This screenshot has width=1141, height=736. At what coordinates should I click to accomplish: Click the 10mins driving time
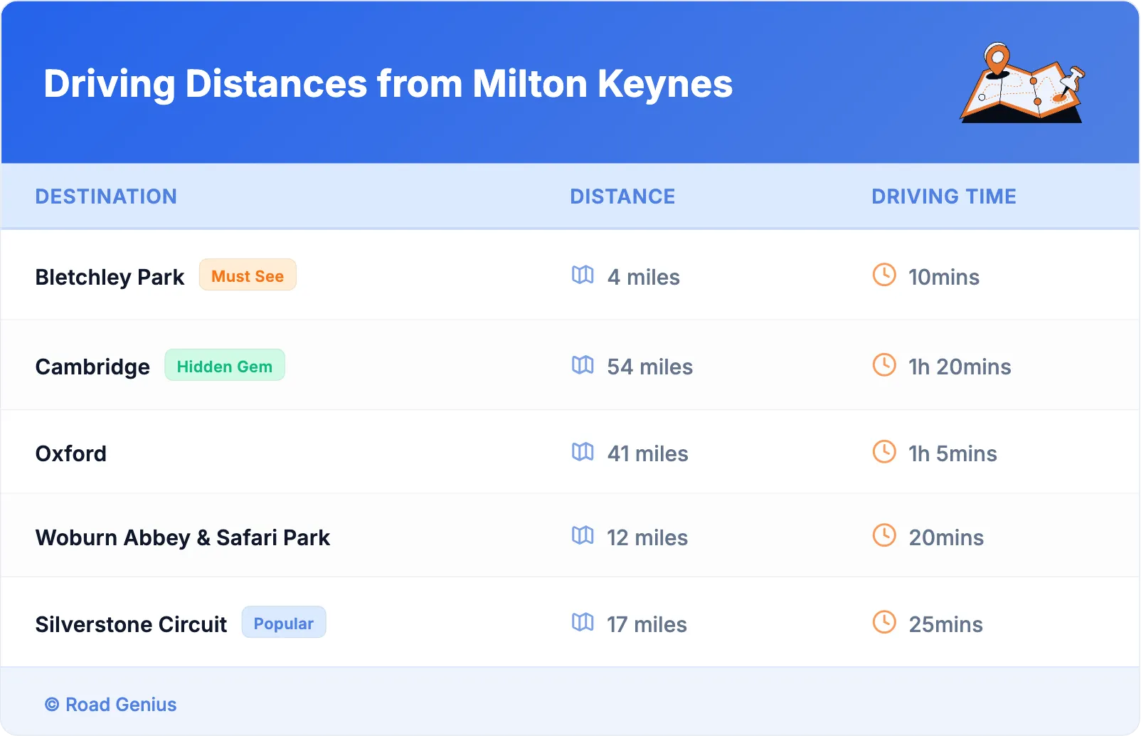[x=944, y=277]
